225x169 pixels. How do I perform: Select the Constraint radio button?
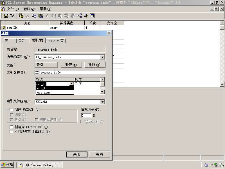point(12,115)
